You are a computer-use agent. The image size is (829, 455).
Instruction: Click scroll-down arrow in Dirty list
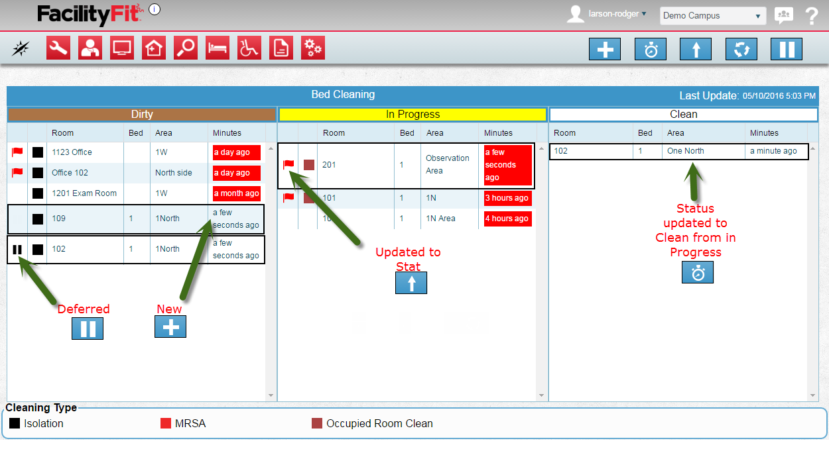271,395
